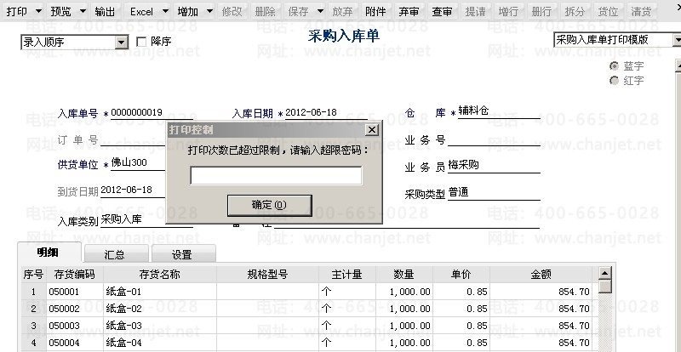Click the 清货 toolbar button

click(641, 12)
